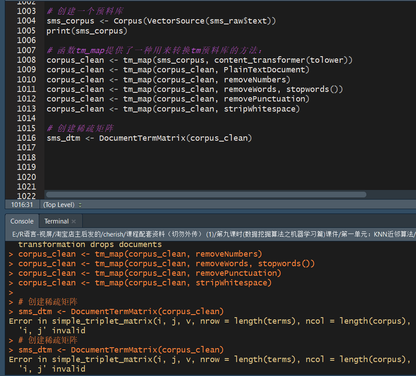Click the working directory path in Console
Screen dimensions: 416x376
[x=209, y=234]
